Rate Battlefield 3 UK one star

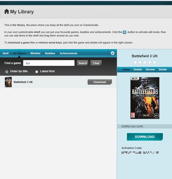point(135,62)
